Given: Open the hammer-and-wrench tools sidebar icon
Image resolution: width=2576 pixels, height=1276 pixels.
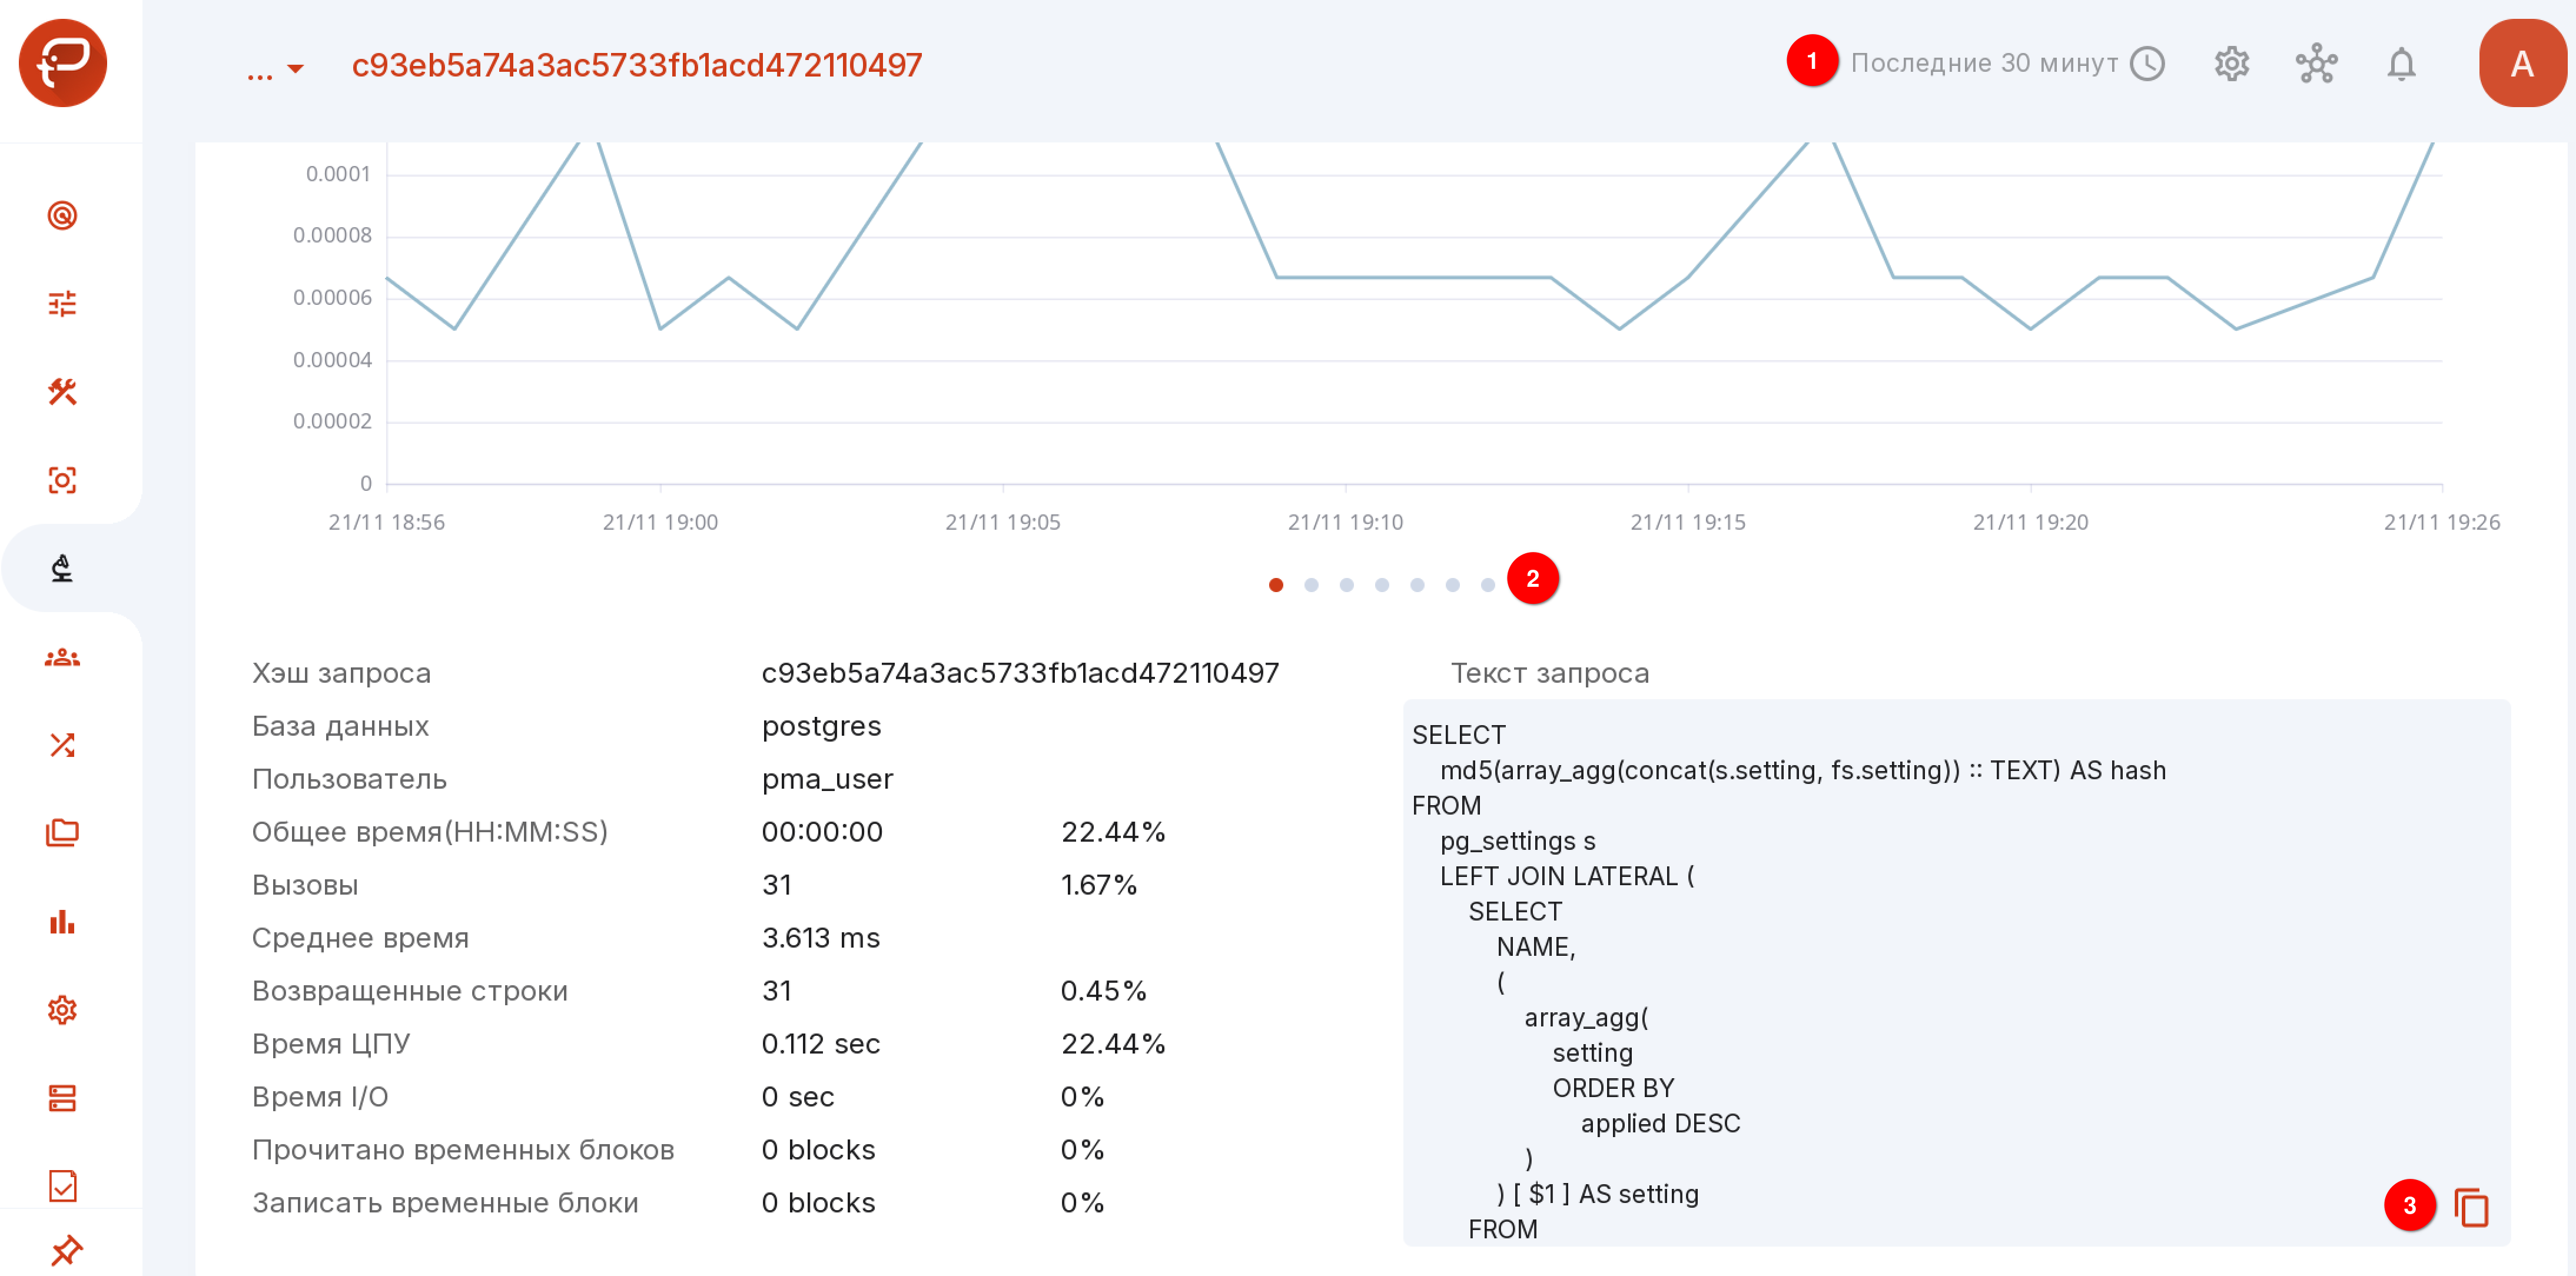Looking at the screenshot, I should coord(62,391).
